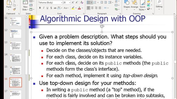Click the bullet 'Decide on the classes/objects that are needed.'
This screenshot has width=177, height=99.
point(94,50)
